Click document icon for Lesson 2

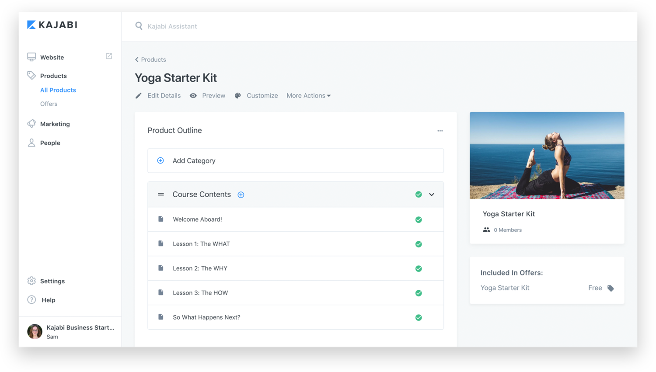pyautogui.click(x=161, y=268)
